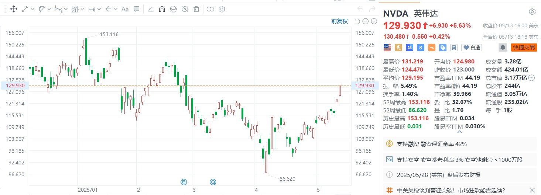This screenshot has height=195, width=541.
Task: Open line tool dropdown arrow
Action: click(x=33, y=9)
